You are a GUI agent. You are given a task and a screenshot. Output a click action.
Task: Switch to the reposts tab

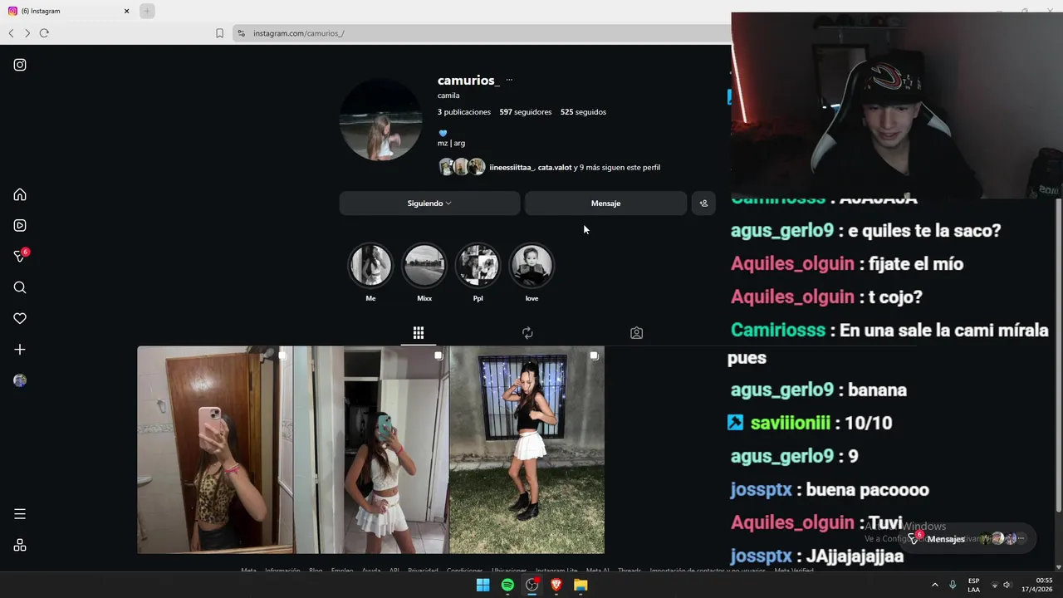(x=527, y=333)
